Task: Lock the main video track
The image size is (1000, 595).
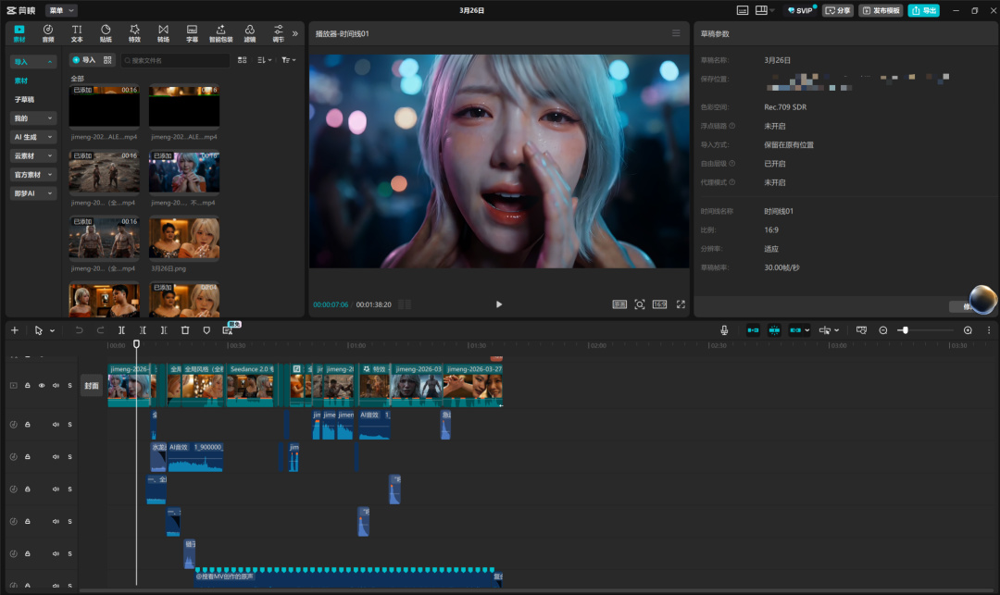Action: click(x=28, y=386)
